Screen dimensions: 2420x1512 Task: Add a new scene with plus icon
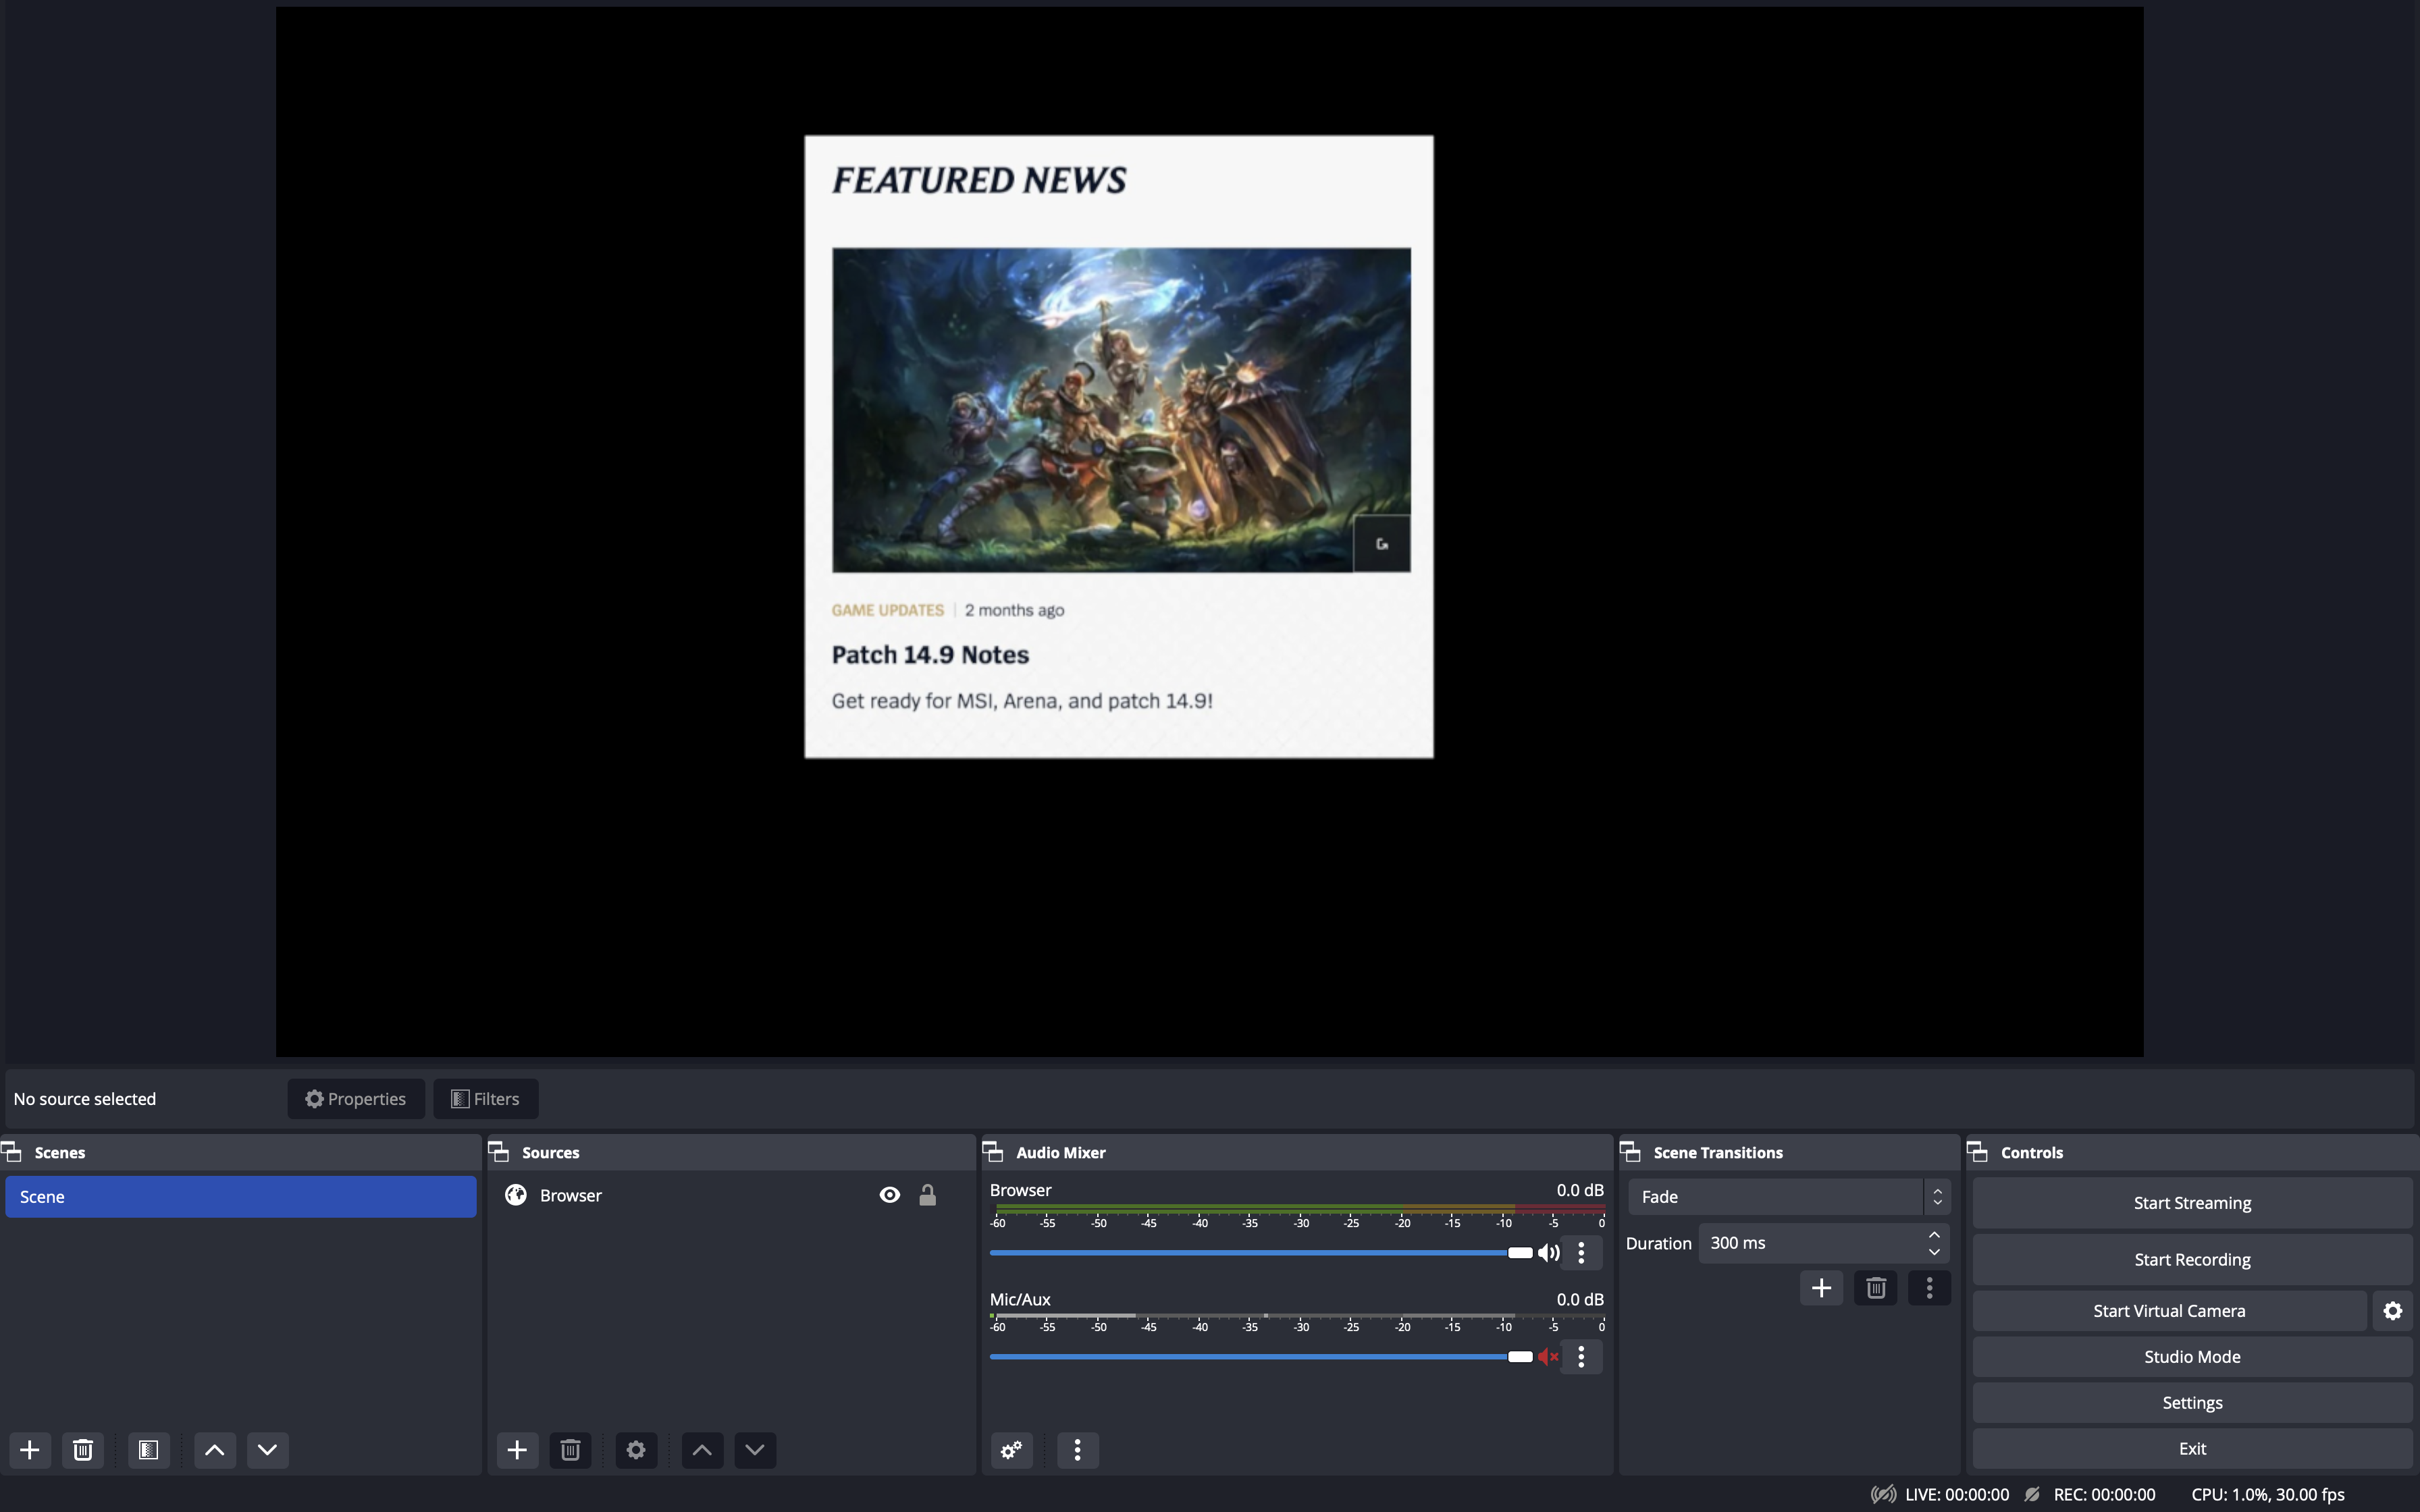30,1450
